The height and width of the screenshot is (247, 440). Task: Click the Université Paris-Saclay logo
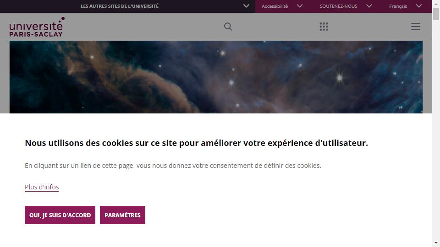(x=37, y=27)
